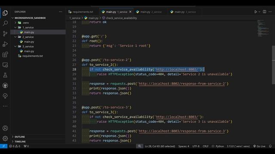Select Python interpreter 3.13.0 venv
Screen dimensions: 275x154
[x=238, y=146]
